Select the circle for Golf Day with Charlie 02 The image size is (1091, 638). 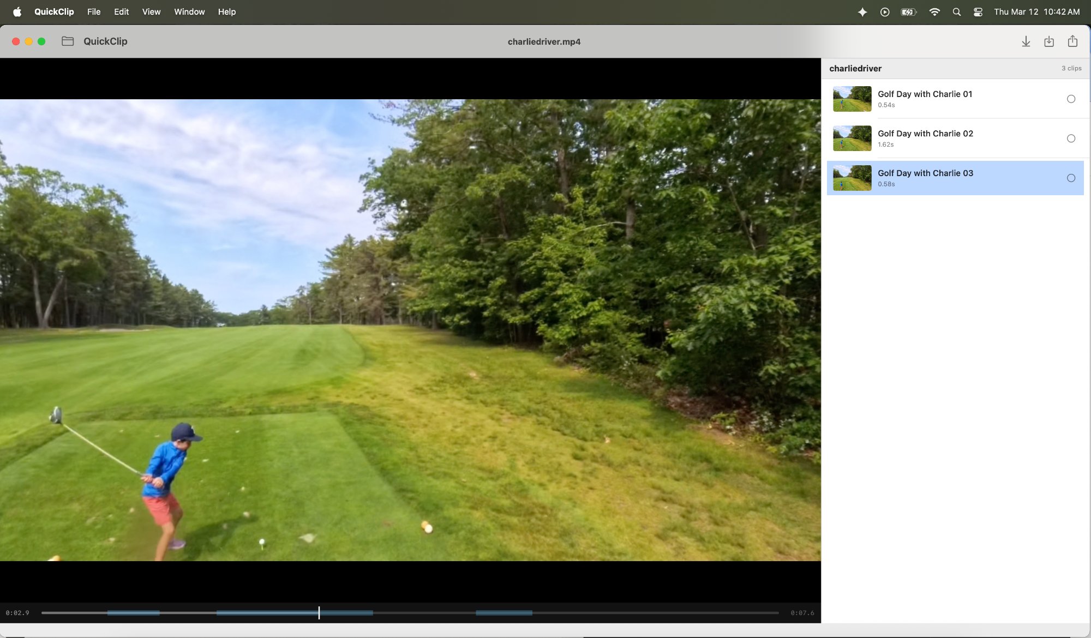[x=1071, y=139]
